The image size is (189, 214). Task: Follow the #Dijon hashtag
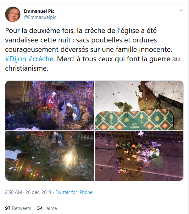click(x=16, y=59)
